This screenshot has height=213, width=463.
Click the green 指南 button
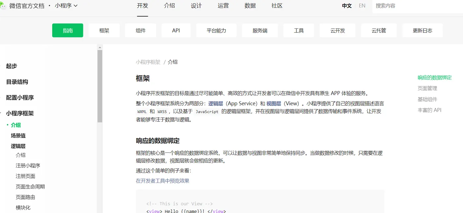click(x=67, y=30)
